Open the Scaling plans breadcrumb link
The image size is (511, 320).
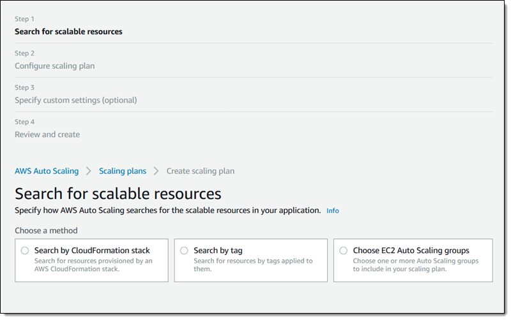[x=122, y=171]
